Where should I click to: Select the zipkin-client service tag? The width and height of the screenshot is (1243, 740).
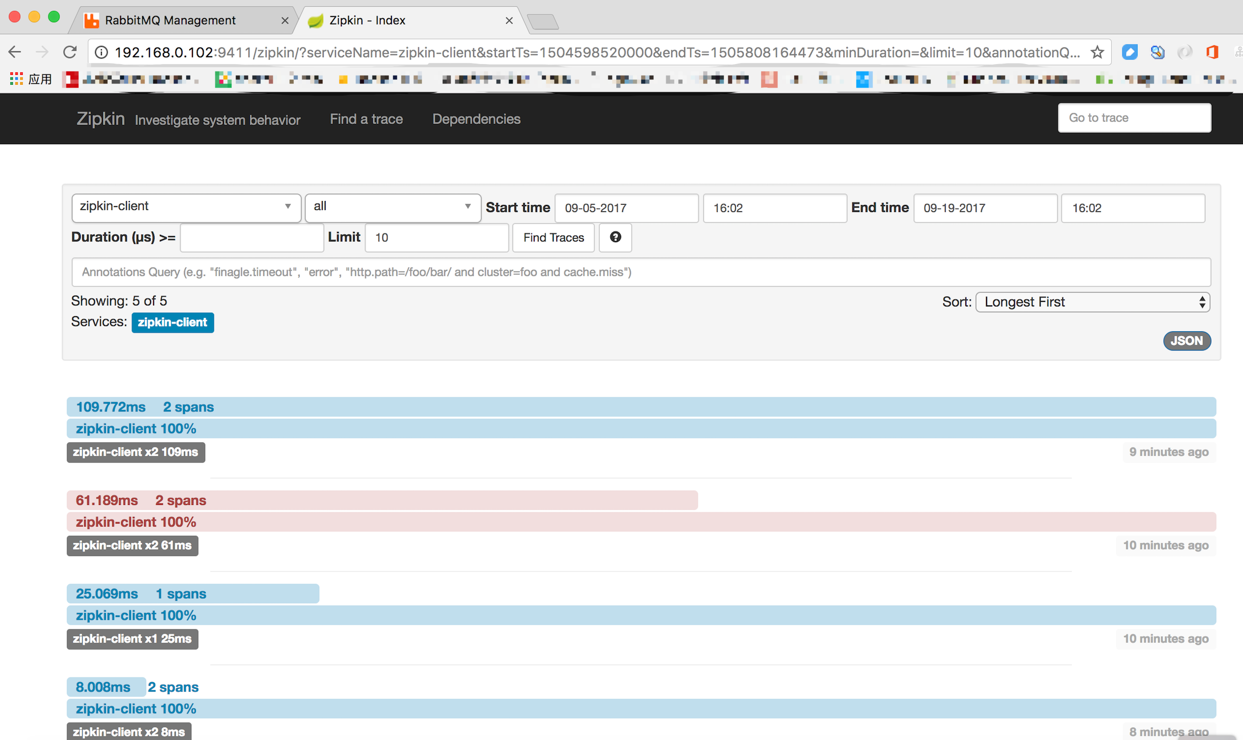point(172,322)
